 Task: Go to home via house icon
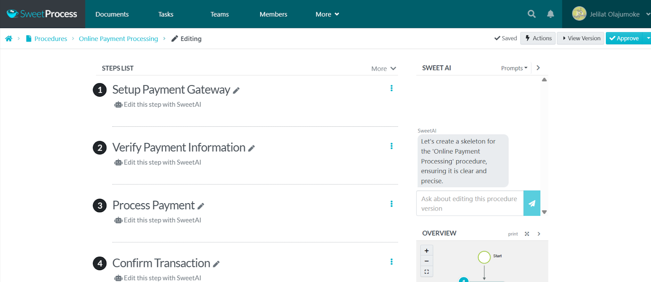tap(9, 39)
